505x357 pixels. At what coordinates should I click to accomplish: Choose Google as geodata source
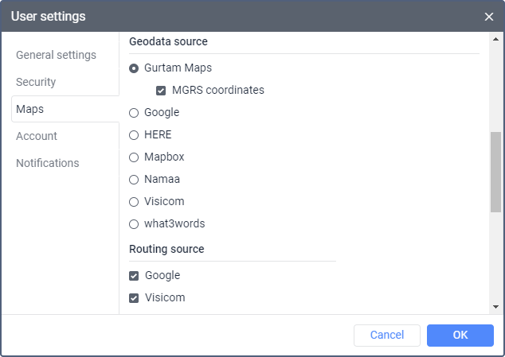click(x=134, y=113)
